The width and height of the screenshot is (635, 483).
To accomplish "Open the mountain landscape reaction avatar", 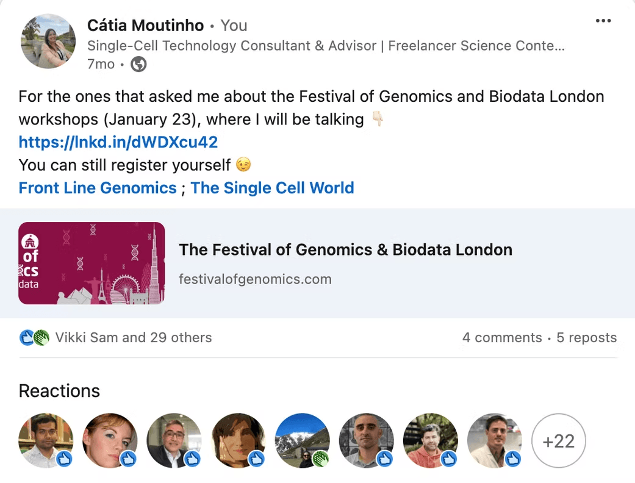I will 303,440.
